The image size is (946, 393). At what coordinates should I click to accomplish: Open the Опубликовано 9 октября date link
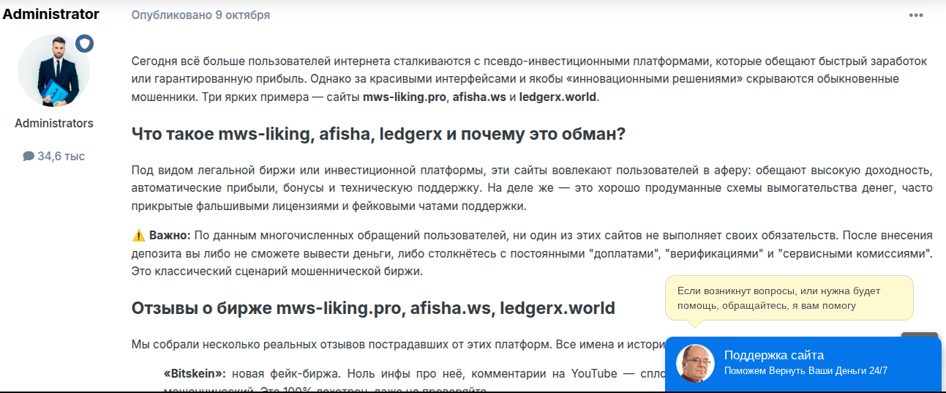coord(200,15)
